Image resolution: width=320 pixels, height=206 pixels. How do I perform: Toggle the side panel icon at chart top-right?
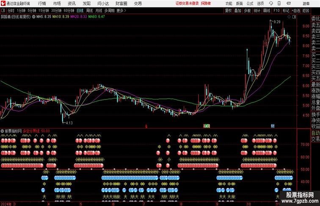(294, 17)
